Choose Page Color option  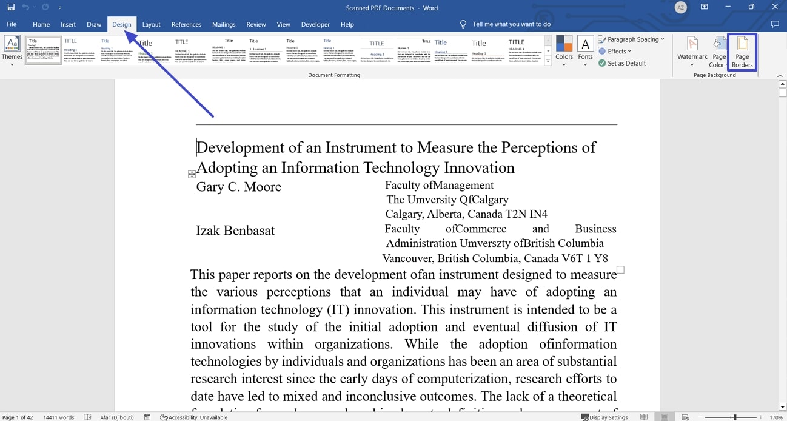point(718,52)
